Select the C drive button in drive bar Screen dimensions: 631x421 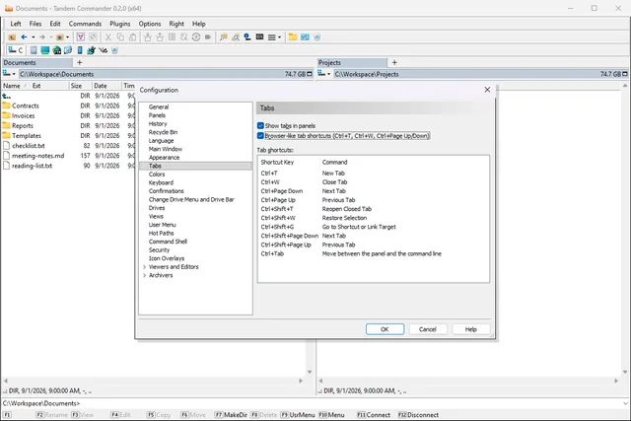16,50
